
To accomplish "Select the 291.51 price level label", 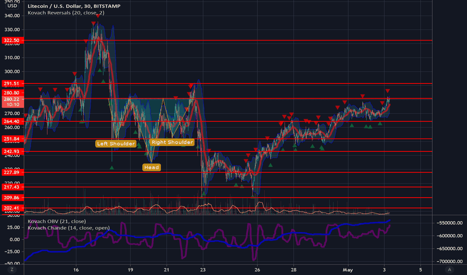I will click(x=12, y=83).
